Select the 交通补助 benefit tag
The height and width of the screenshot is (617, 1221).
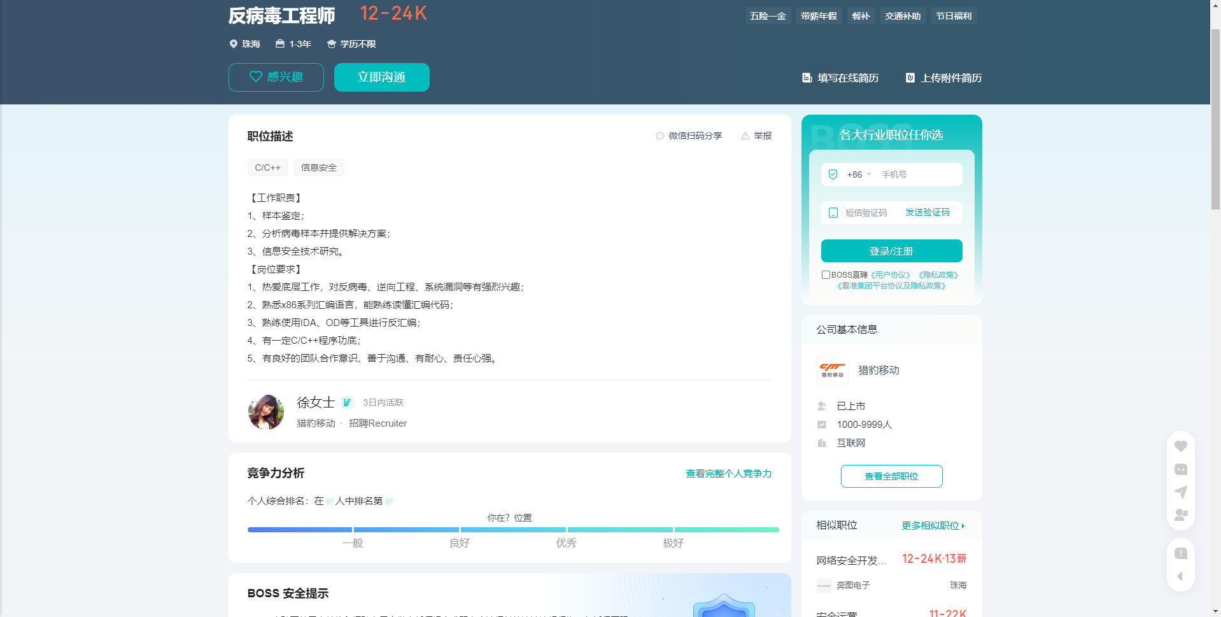(903, 16)
